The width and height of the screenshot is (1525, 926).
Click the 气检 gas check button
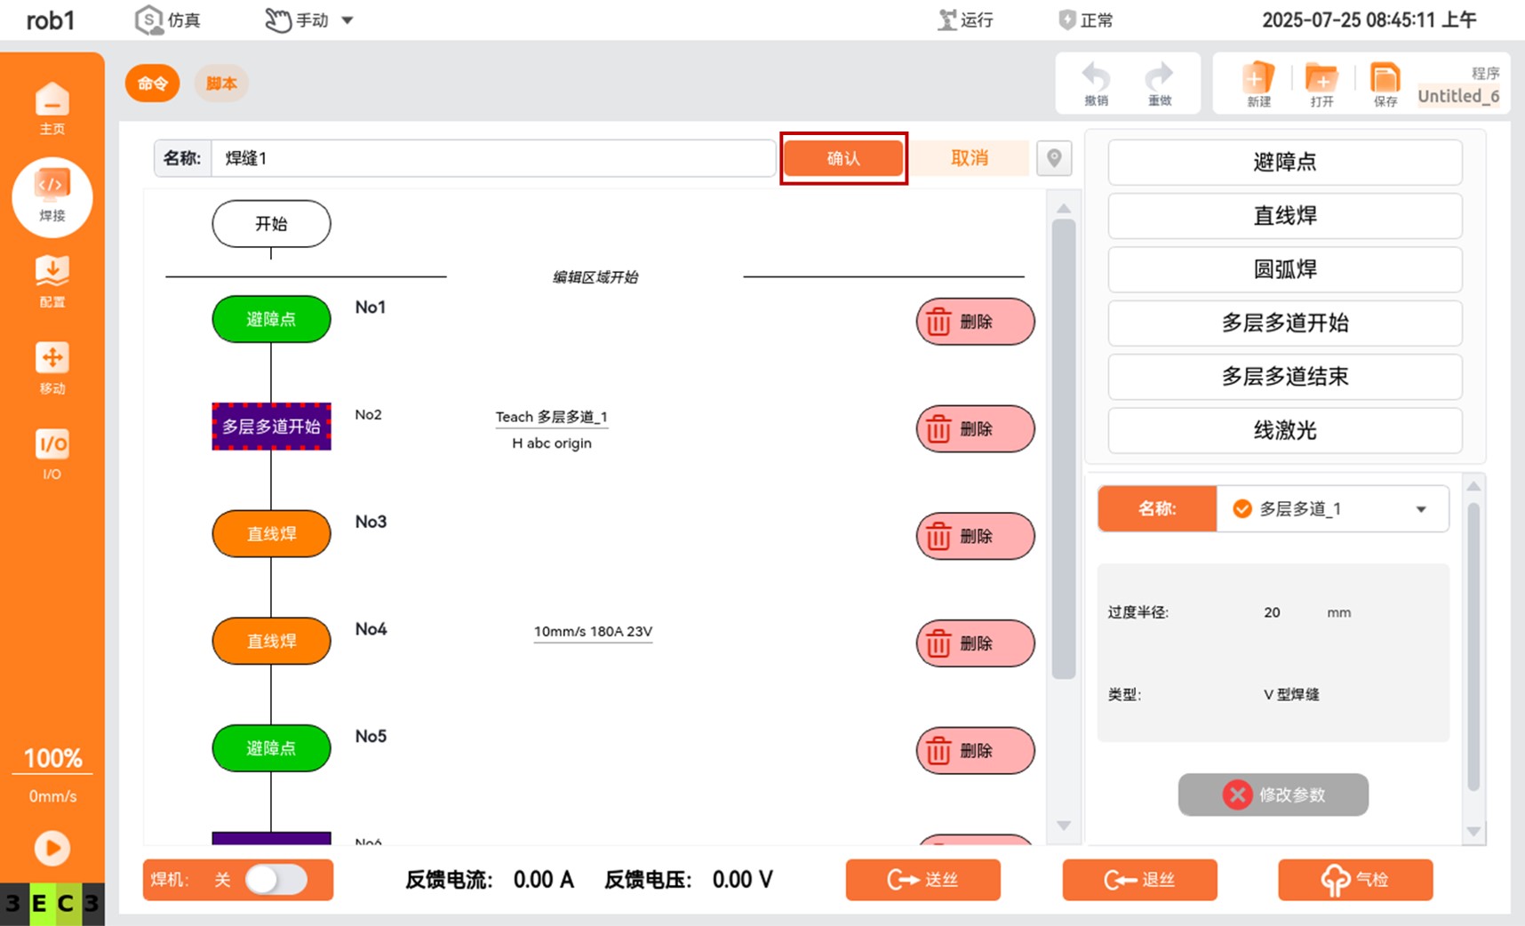click(1355, 880)
